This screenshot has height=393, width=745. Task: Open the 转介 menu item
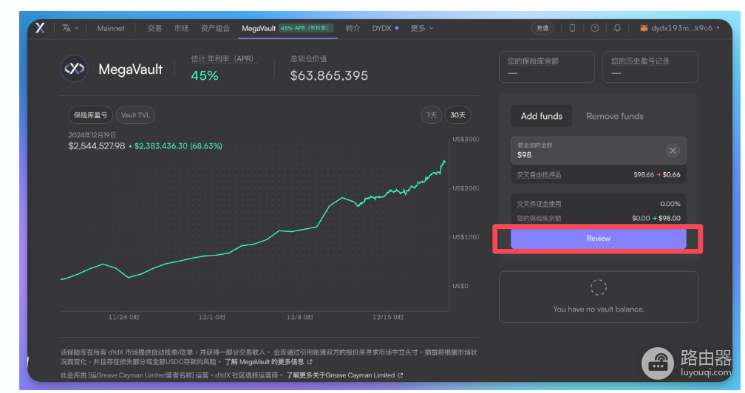[x=353, y=29]
